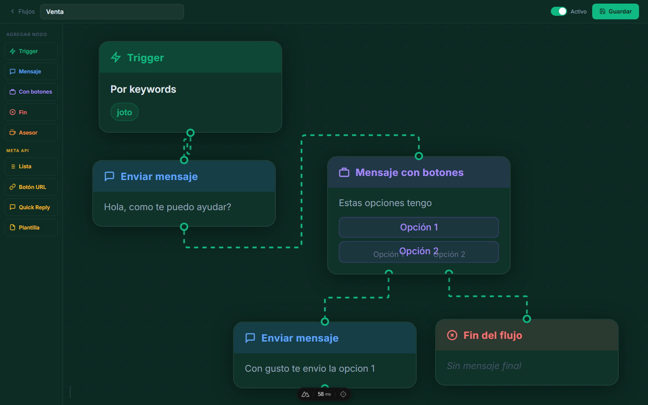Screen dimensions: 648x405
Task: Save the flow with Guardar
Action: tap(616, 11)
